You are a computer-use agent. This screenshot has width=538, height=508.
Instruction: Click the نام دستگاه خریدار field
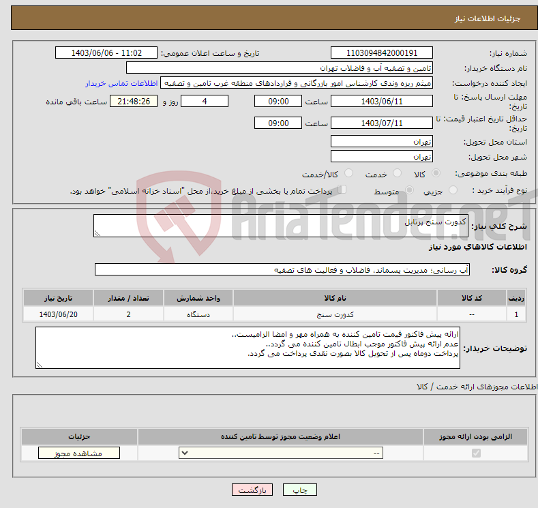point(280,68)
